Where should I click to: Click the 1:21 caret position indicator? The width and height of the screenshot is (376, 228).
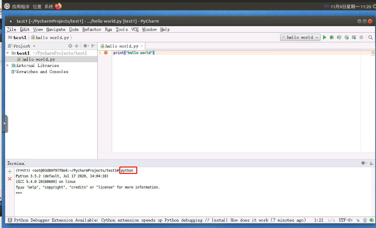pyautogui.click(x=319, y=220)
